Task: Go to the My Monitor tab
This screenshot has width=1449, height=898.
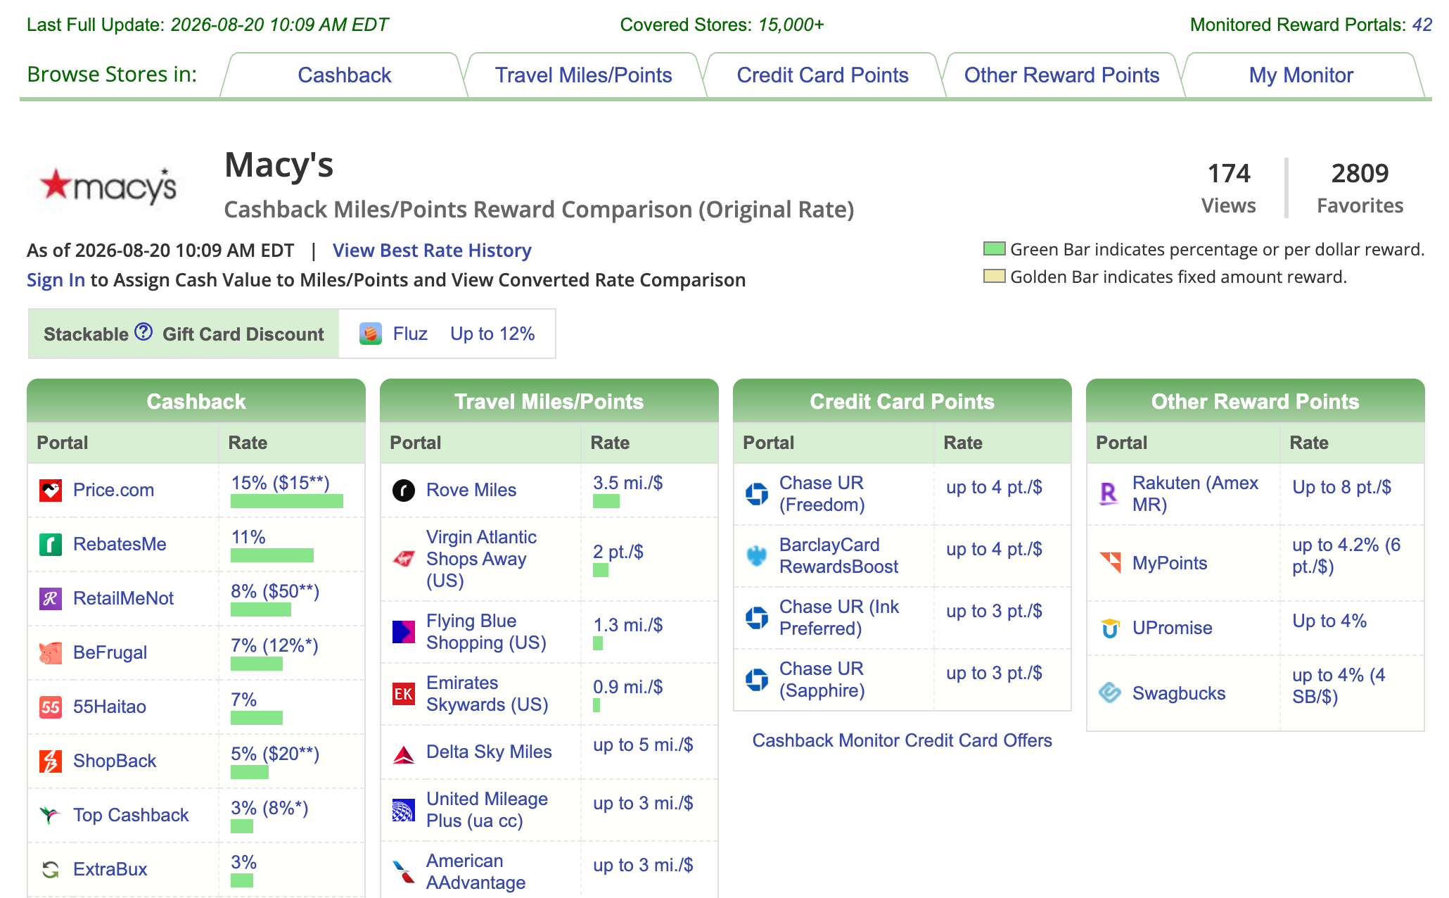Action: point(1301,75)
